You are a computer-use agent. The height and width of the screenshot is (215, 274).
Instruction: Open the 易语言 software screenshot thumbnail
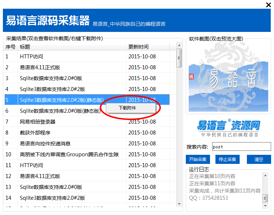[228, 77]
